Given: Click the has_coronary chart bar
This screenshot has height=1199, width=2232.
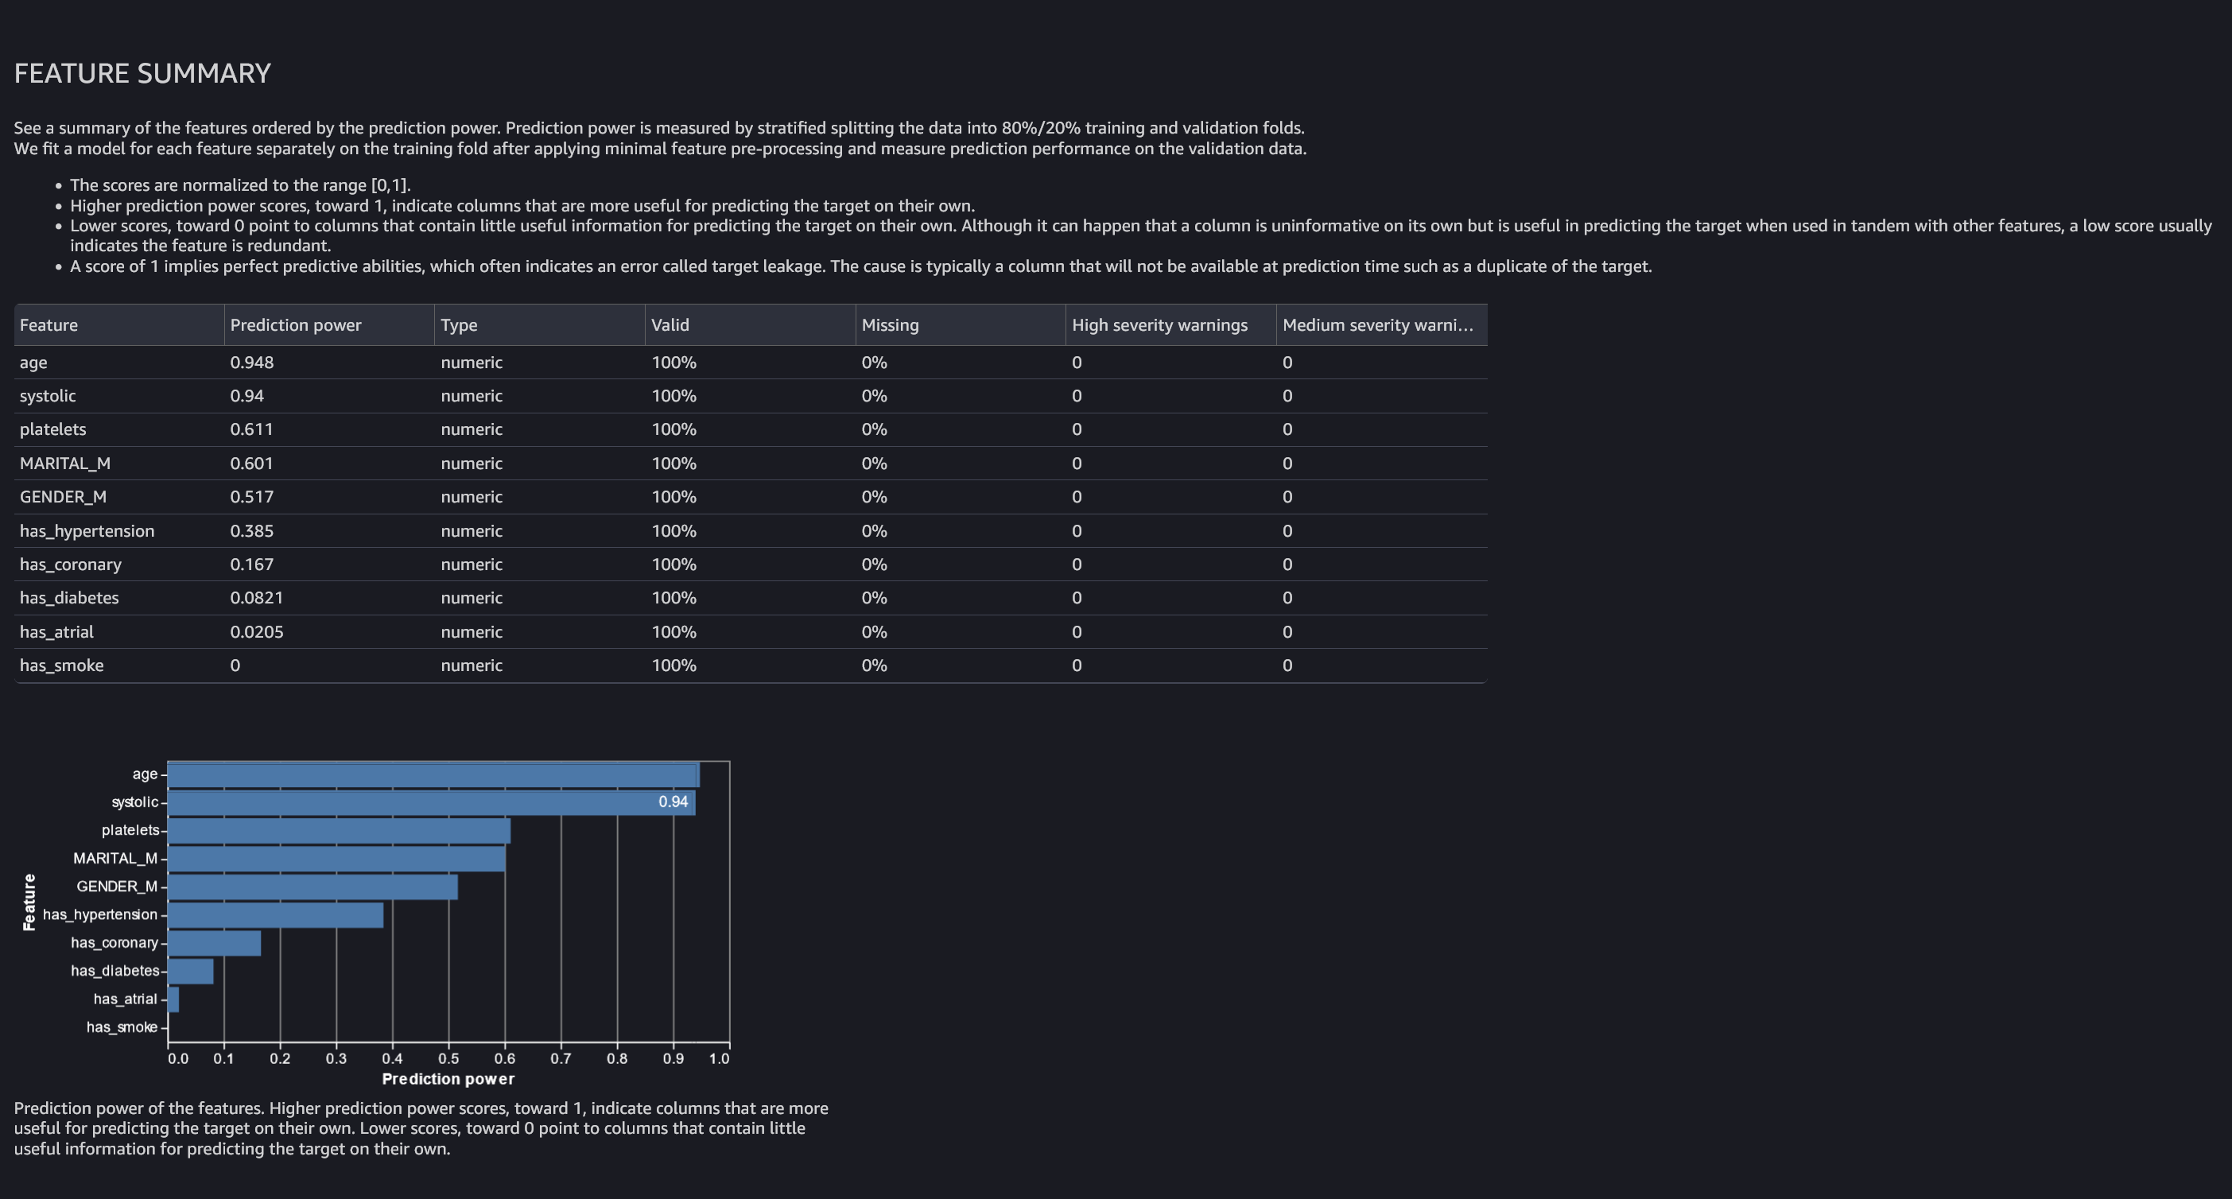Looking at the screenshot, I should [x=214, y=942].
